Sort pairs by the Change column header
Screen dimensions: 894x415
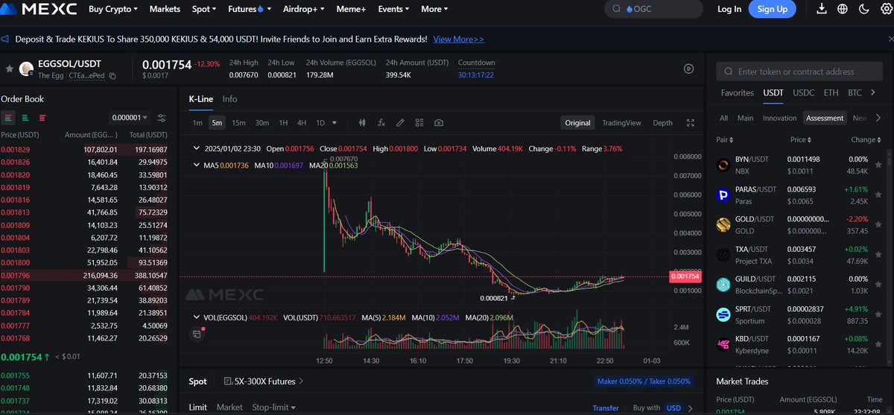coord(866,139)
